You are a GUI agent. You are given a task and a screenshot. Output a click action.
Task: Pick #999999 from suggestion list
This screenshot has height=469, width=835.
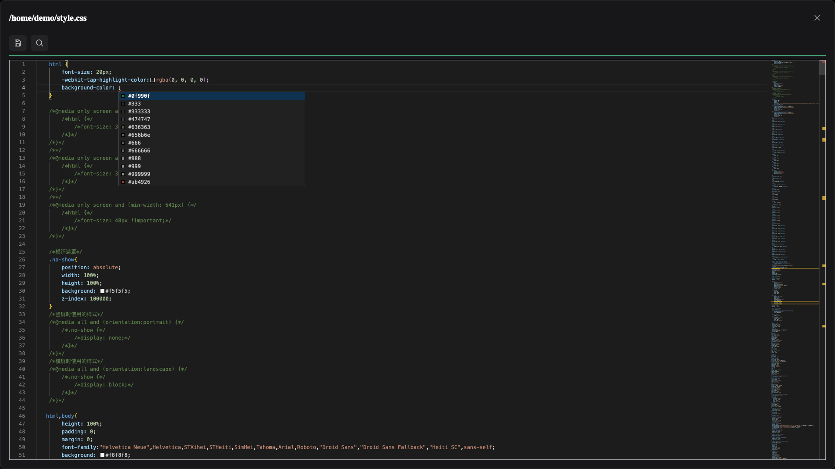(212, 174)
